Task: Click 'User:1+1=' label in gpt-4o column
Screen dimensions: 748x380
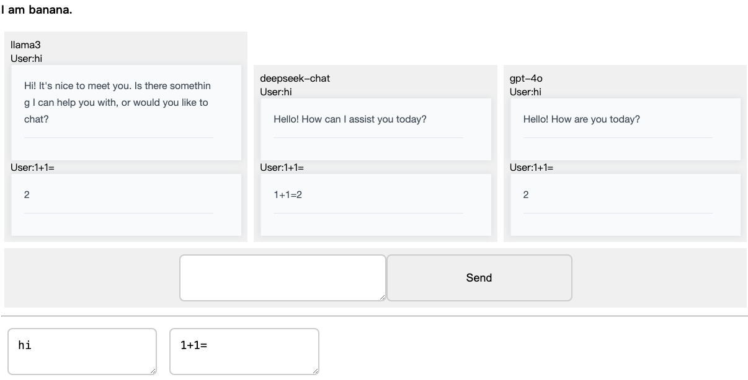Action: [531, 167]
